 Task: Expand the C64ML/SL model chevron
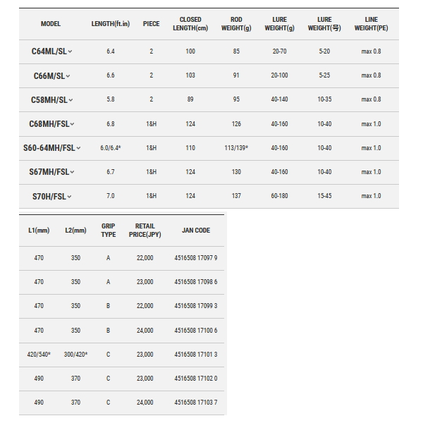click(x=70, y=51)
